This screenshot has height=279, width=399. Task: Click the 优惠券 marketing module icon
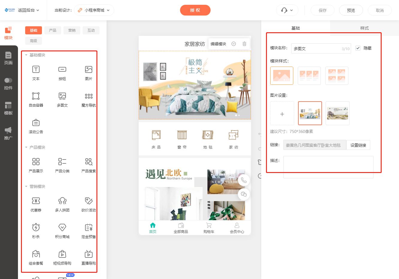pos(36,204)
